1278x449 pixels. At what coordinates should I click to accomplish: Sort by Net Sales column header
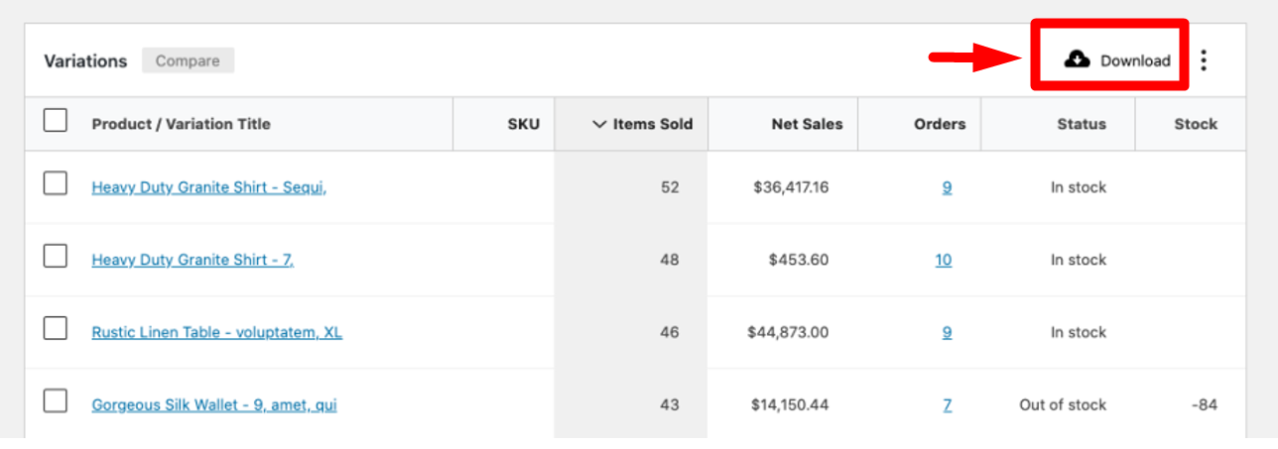click(807, 124)
